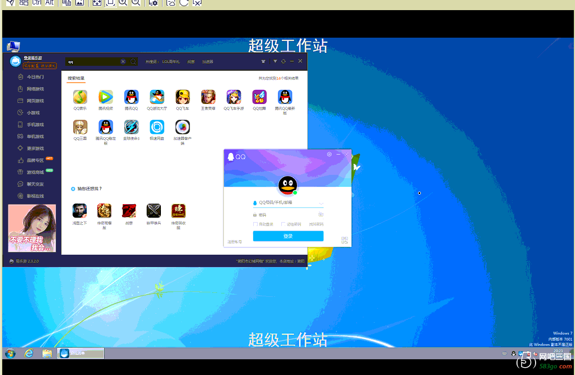Viewport: 575px width, 375px height.
Task: Open the skin (shirt) icon in title bar
Action: tap(263, 61)
